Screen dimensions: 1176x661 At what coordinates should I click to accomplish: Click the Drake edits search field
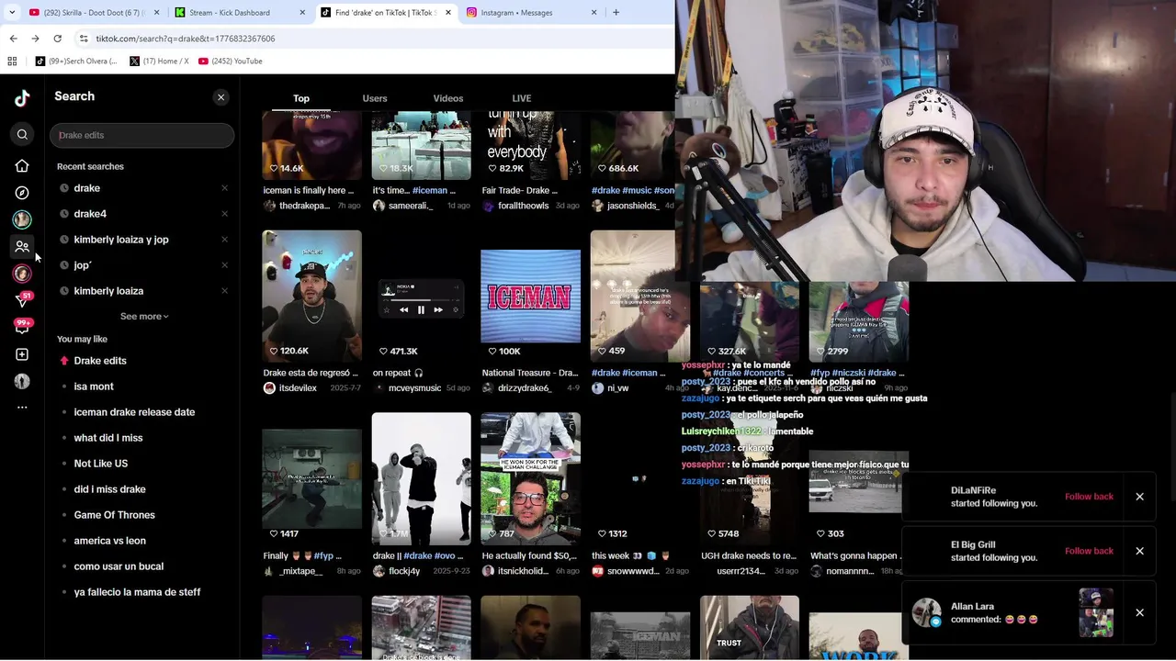(x=142, y=135)
